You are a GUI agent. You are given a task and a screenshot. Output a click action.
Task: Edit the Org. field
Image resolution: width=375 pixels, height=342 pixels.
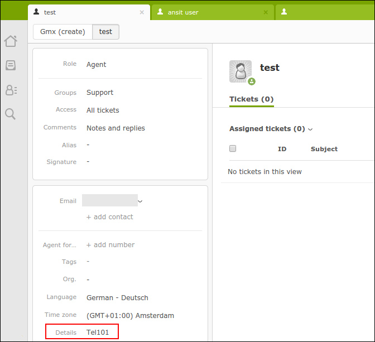tap(88, 280)
